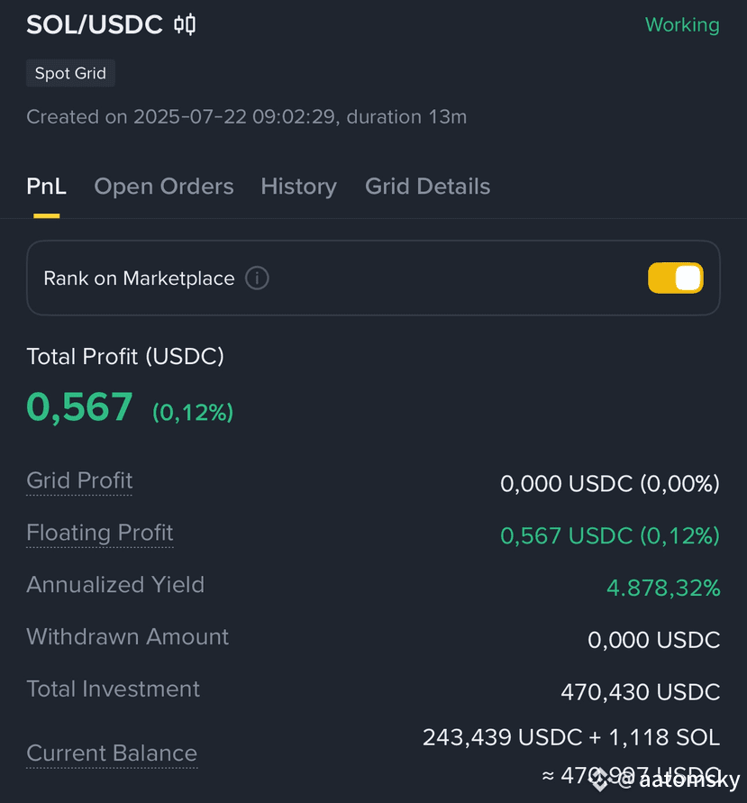Click the Working status text
Screen dimensions: 747x803
[x=682, y=24]
